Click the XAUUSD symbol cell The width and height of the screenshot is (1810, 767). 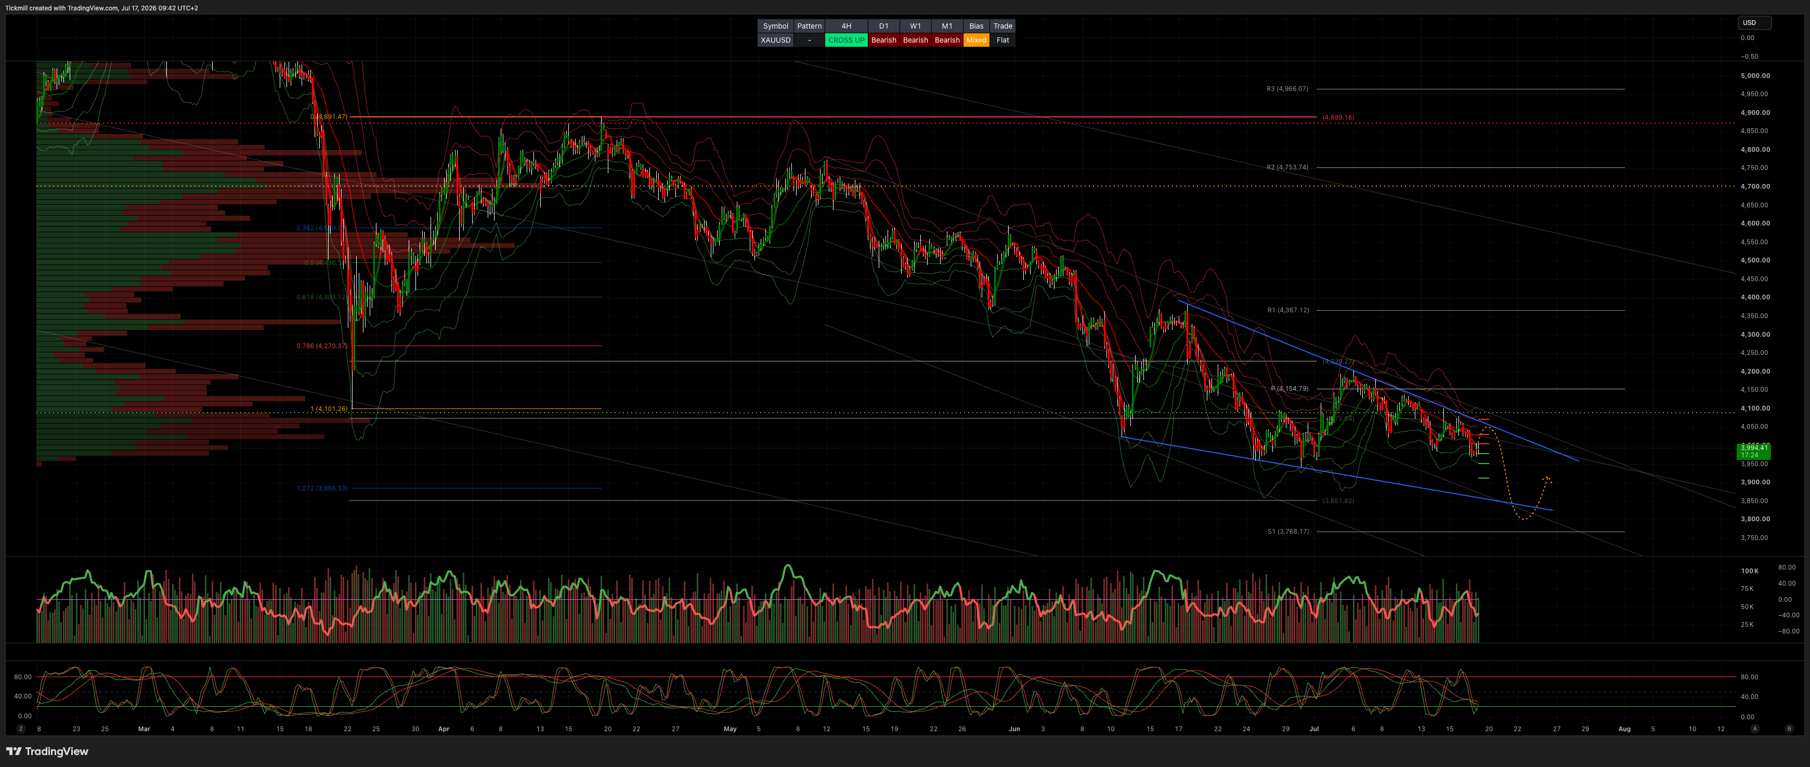tap(776, 40)
